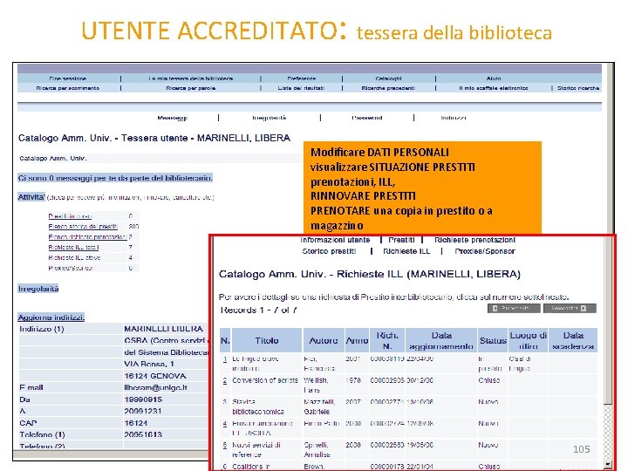Open the Aiuto menu item
This screenshot has height=471, width=628.
tap(494, 78)
